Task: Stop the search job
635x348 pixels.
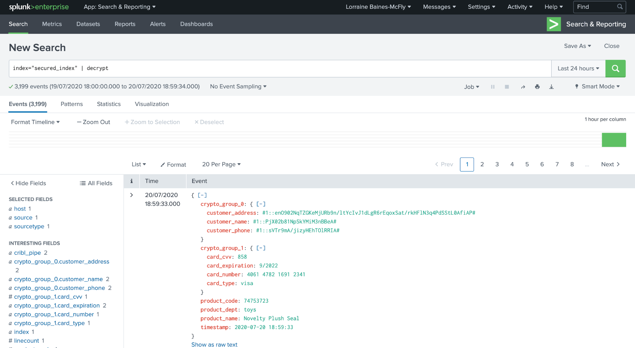Action: tap(507, 87)
